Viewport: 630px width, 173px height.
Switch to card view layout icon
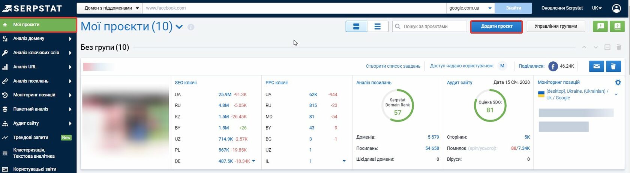pyautogui.click(x=356, y=27)
